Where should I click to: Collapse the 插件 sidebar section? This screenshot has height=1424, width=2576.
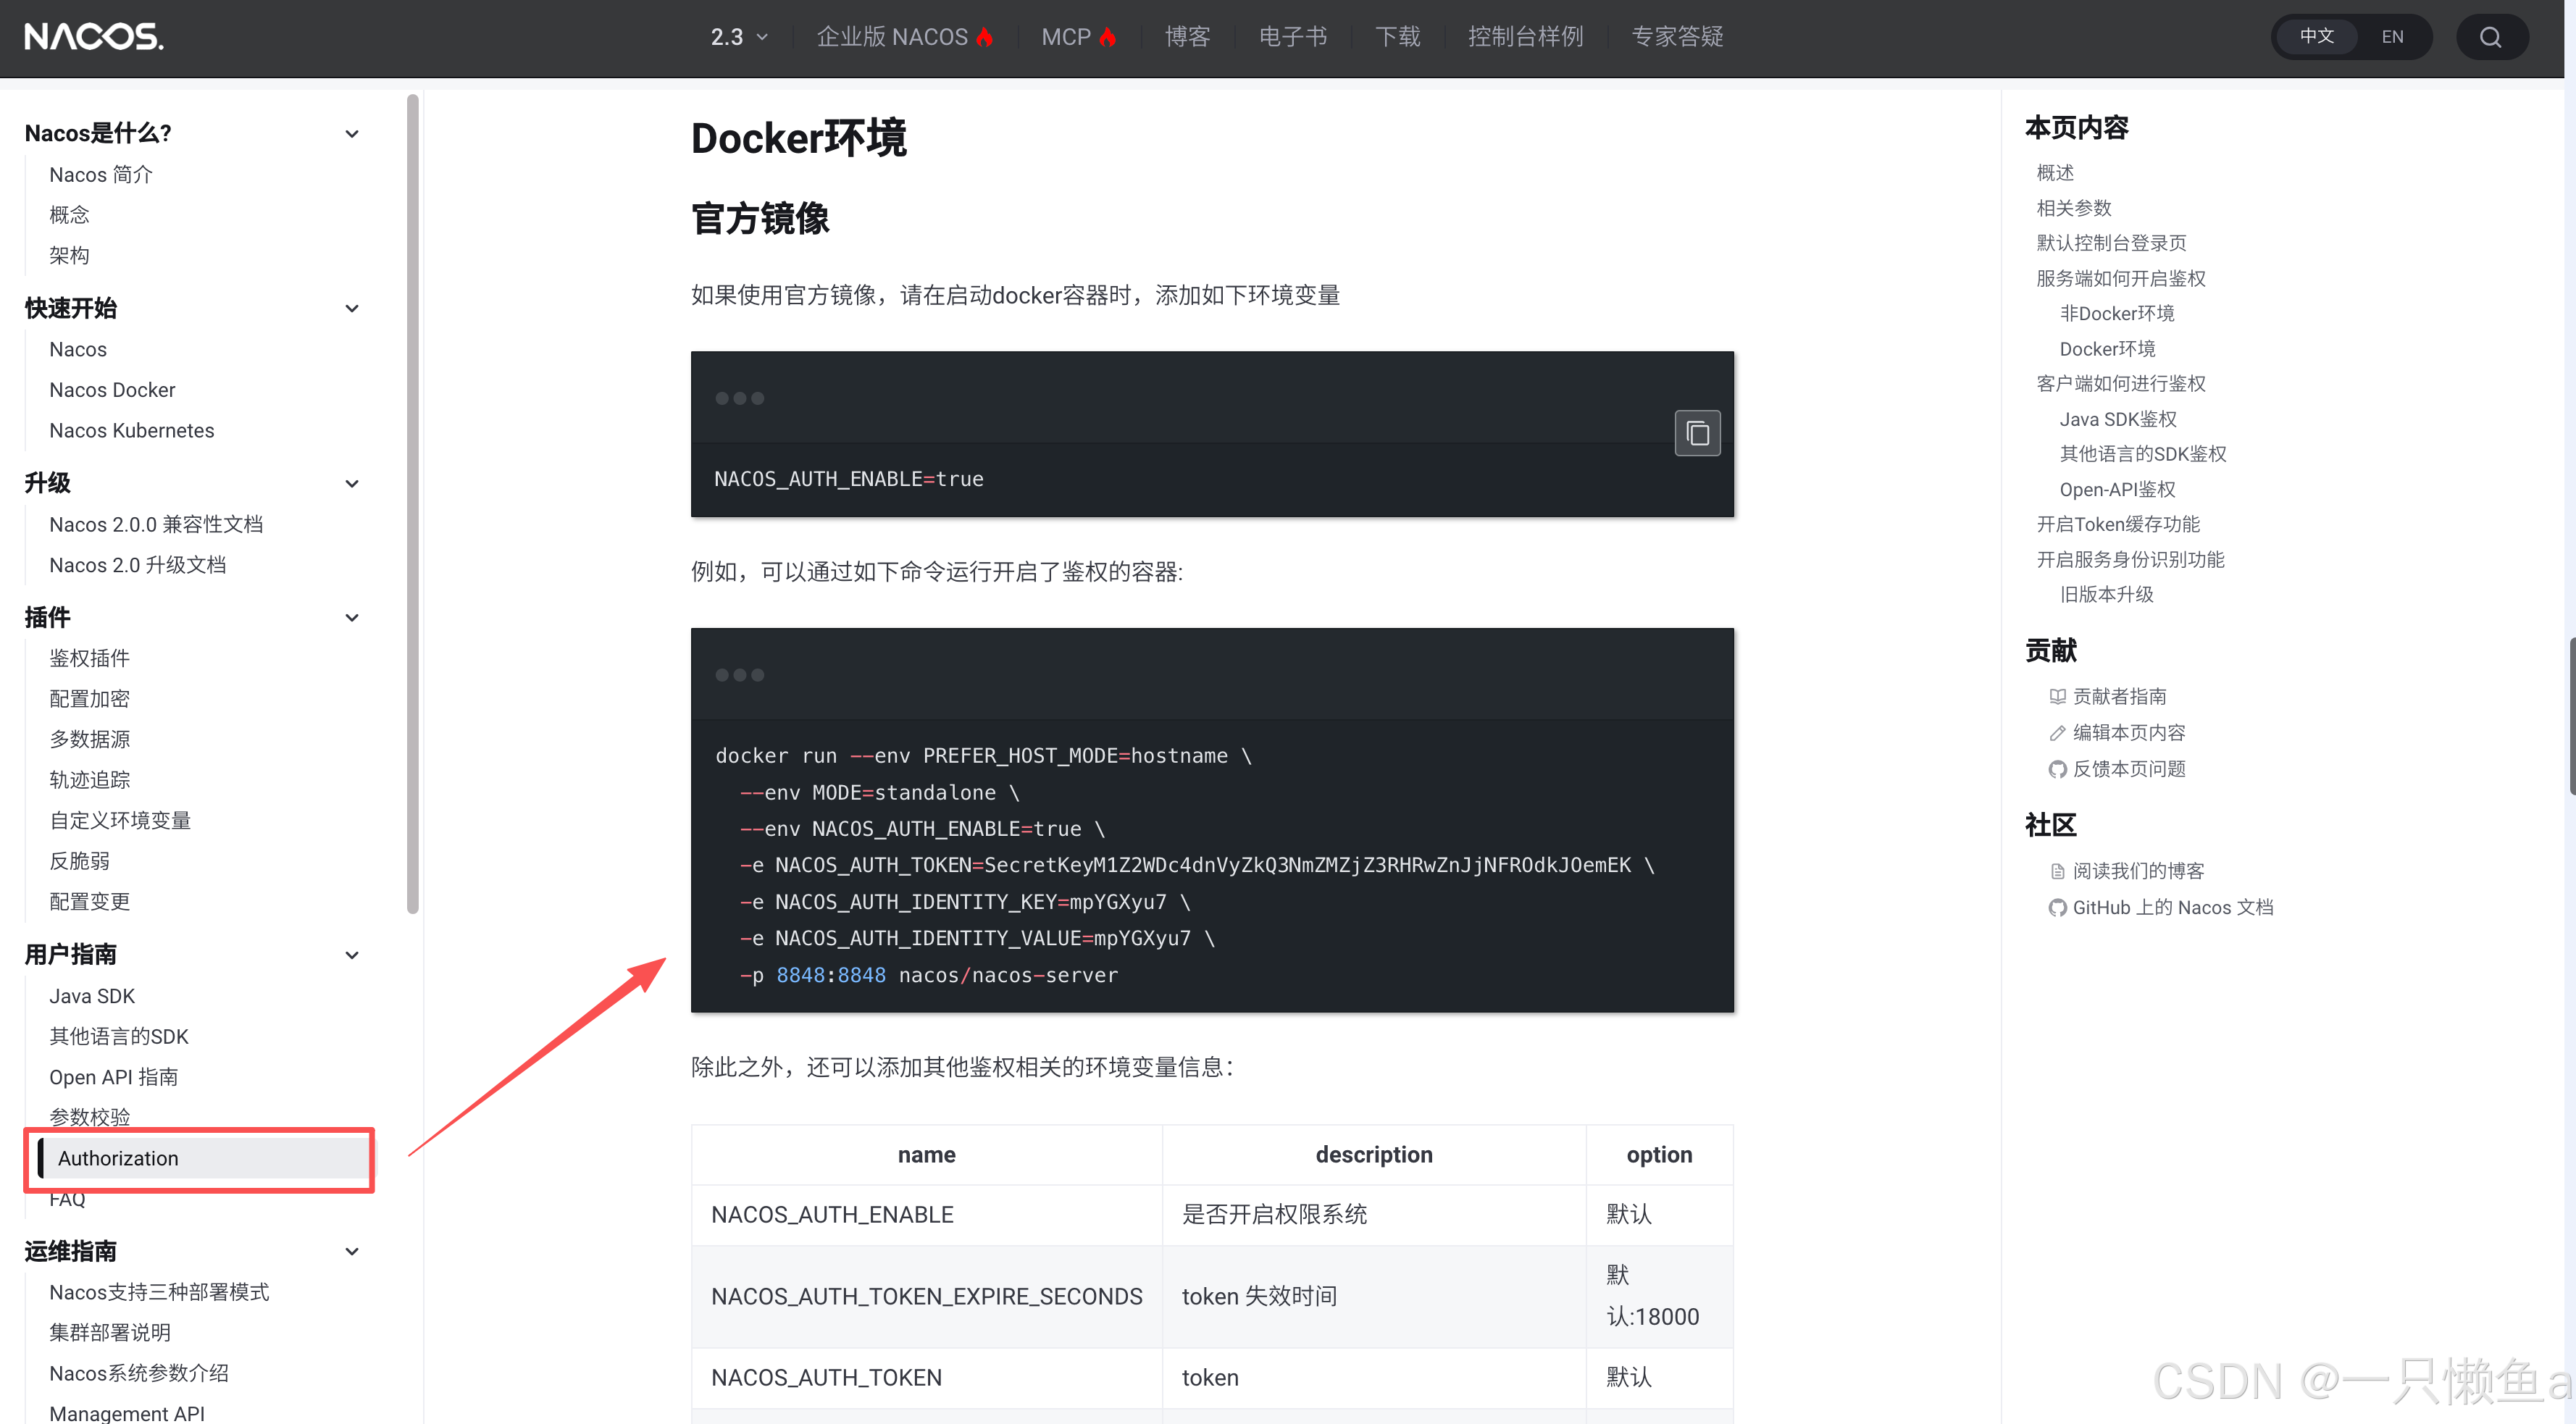point(352,617)
